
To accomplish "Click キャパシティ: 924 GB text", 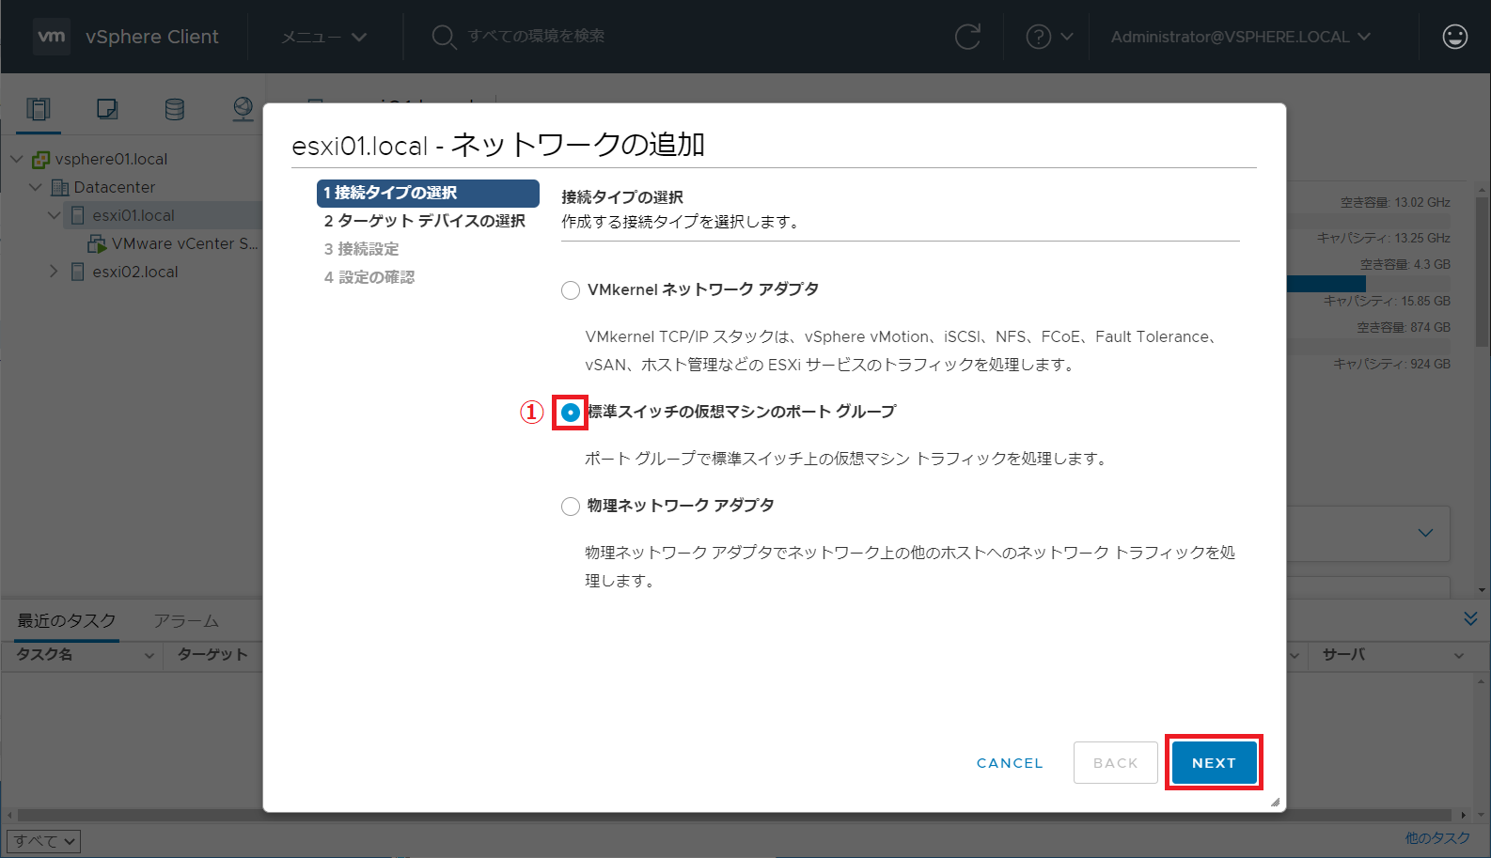I will click(1391, 364).
